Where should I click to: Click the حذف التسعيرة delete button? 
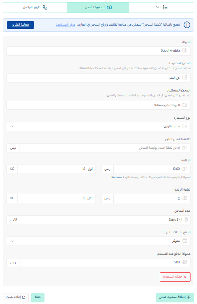click(x=175, y=277)
